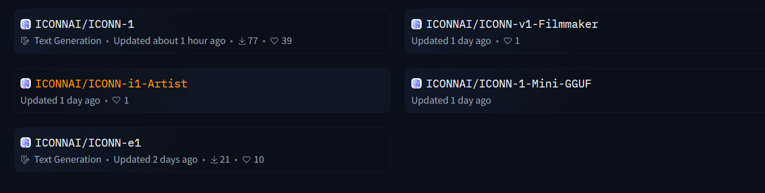765x193 pixels.
Task: Click the Text Generation icon under ICONN-e1
Action: click(x=25, y=160)
